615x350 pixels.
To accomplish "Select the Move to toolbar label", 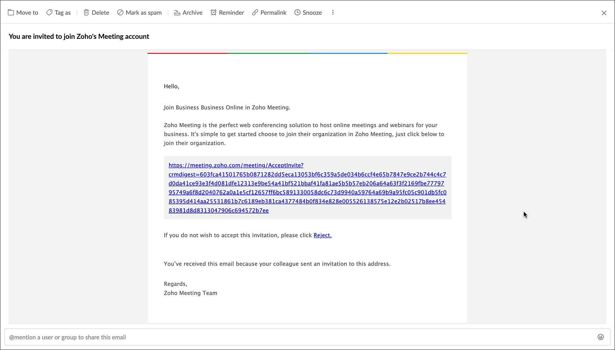I will 27,13.
